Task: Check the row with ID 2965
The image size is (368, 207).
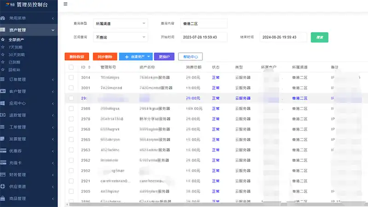Action: tap(71, 139)
